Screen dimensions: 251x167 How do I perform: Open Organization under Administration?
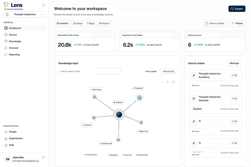pos(24,138)
